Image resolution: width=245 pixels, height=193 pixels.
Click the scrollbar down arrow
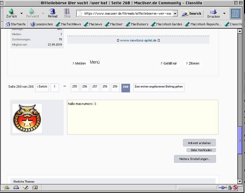tap(240, 181)
